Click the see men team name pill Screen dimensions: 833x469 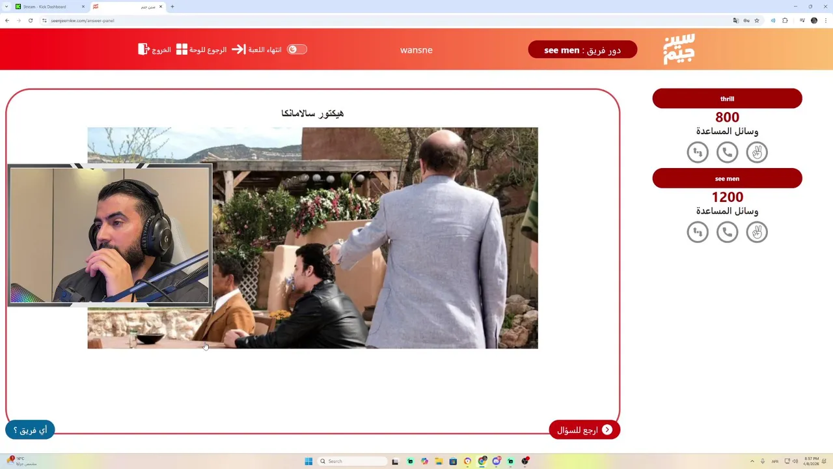click(727, 178)
